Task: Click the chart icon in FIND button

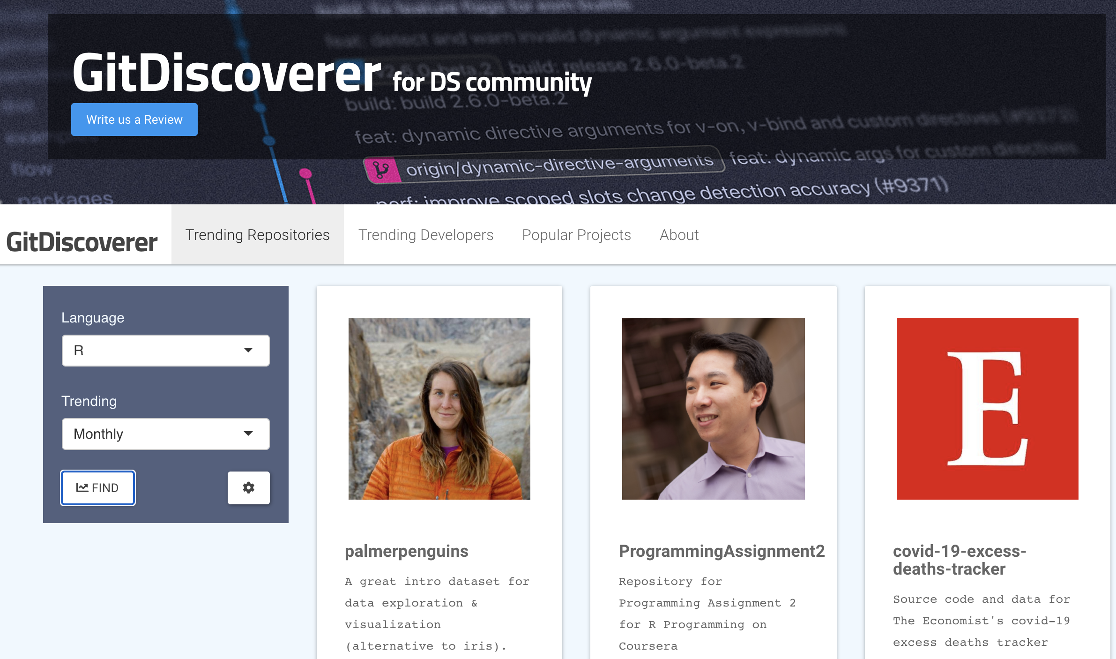Action: [82, 488]
